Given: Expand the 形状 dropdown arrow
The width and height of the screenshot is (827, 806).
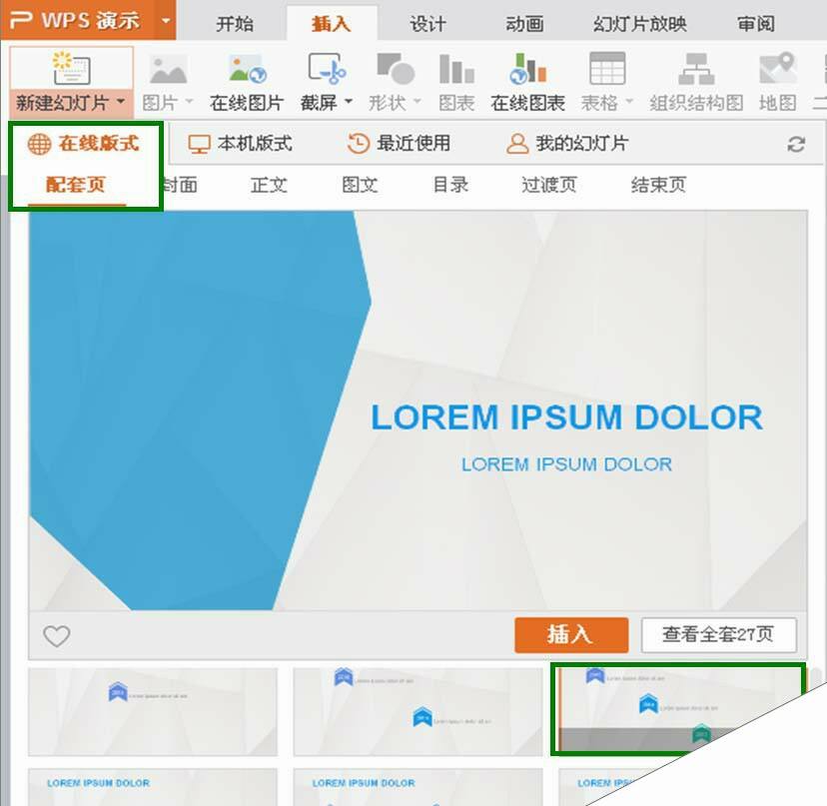Looking at the screenshot, I should coord(416,101).
